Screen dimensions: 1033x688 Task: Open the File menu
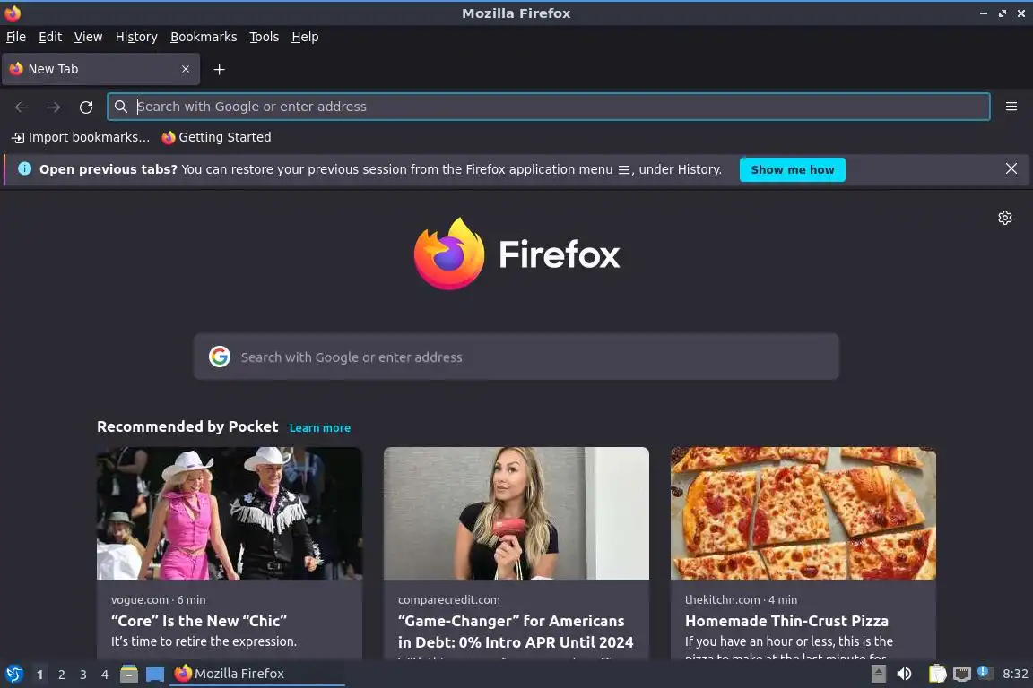coord(16,37)
